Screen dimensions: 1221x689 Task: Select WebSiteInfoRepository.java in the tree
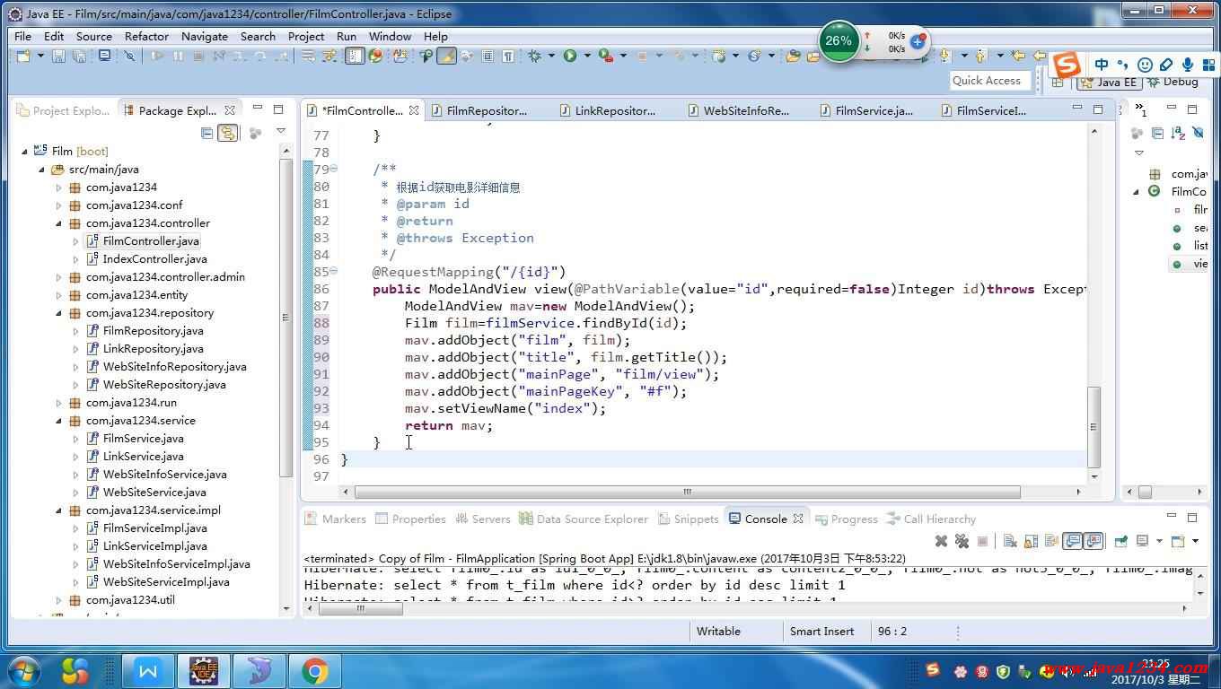coord(174,366)
